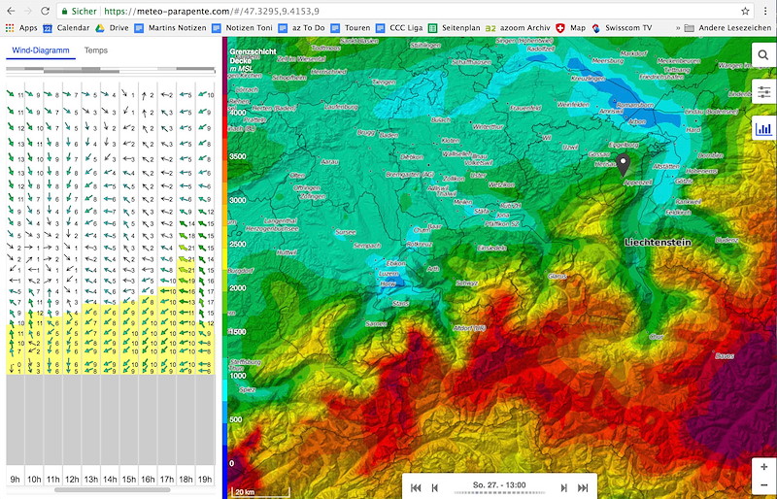Open CCC Liga bookmark

pos(399,28)
